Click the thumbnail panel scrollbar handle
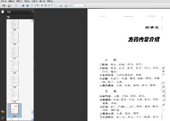Image resolution: width=170 pixels, height=121 pixels. click(x=32, y=112)
